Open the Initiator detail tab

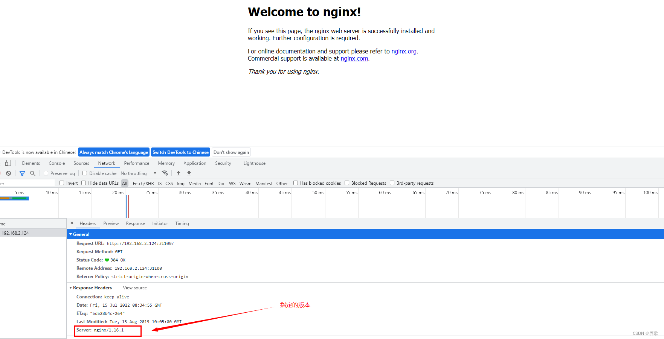pyautogui.click(x=160, y=223)
